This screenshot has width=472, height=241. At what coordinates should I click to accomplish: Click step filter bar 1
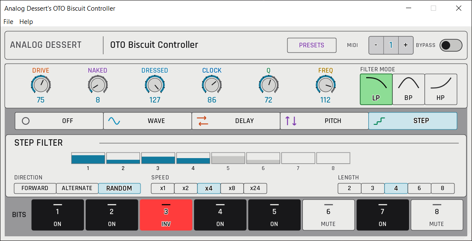click(88, 158)
